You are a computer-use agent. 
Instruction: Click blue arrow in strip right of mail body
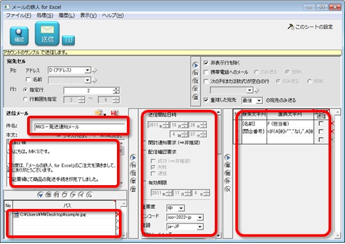(x=134, y=157)
